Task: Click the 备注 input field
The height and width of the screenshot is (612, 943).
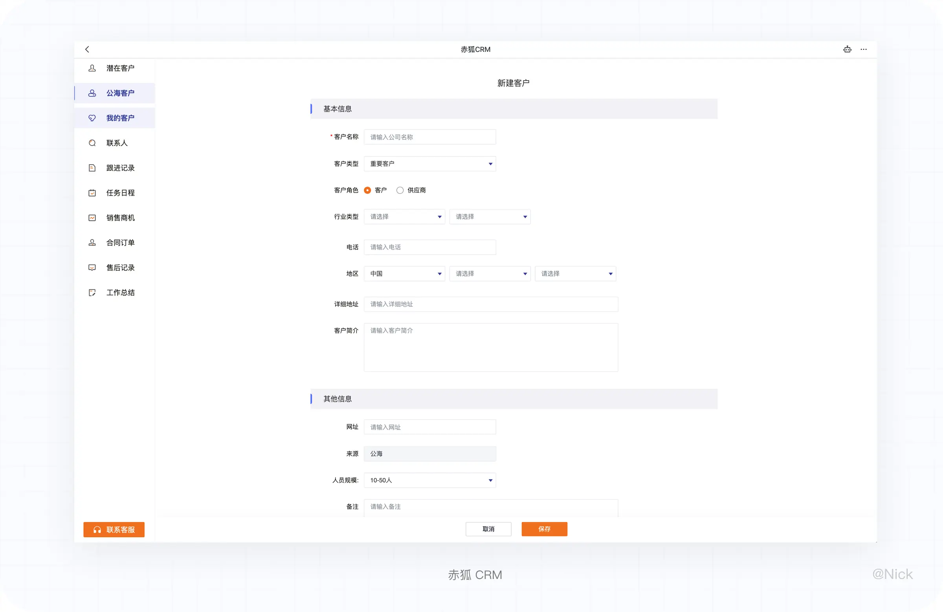Action: pyautogui.click(x=491, y=507)
